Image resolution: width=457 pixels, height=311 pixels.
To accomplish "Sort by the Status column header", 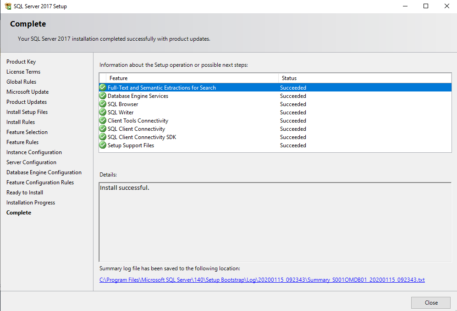I will click(365, 78).
